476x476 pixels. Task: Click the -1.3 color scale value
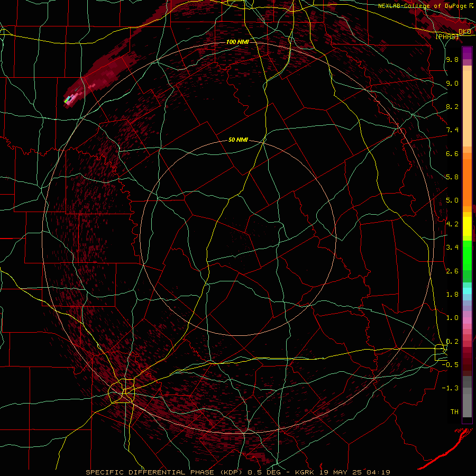point(450,388)
